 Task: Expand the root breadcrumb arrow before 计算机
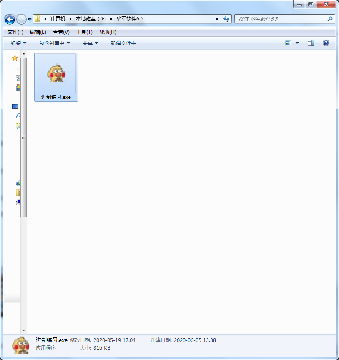click(x=45, y=19)
